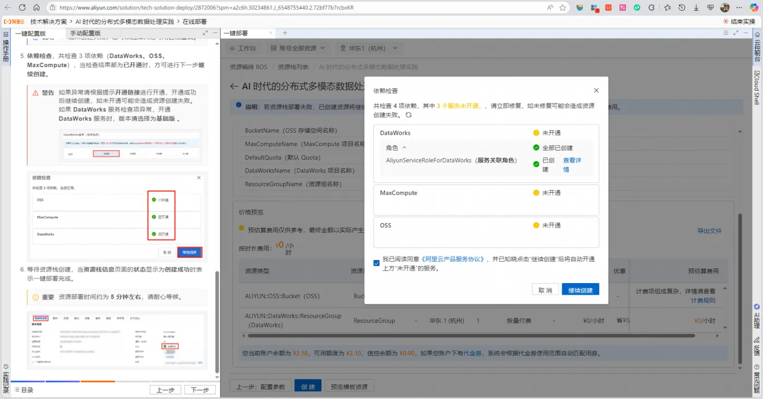Click 继续创建 in the dialog
The width and height of the screenshot is (763, 399).
(x=580, y=290)
